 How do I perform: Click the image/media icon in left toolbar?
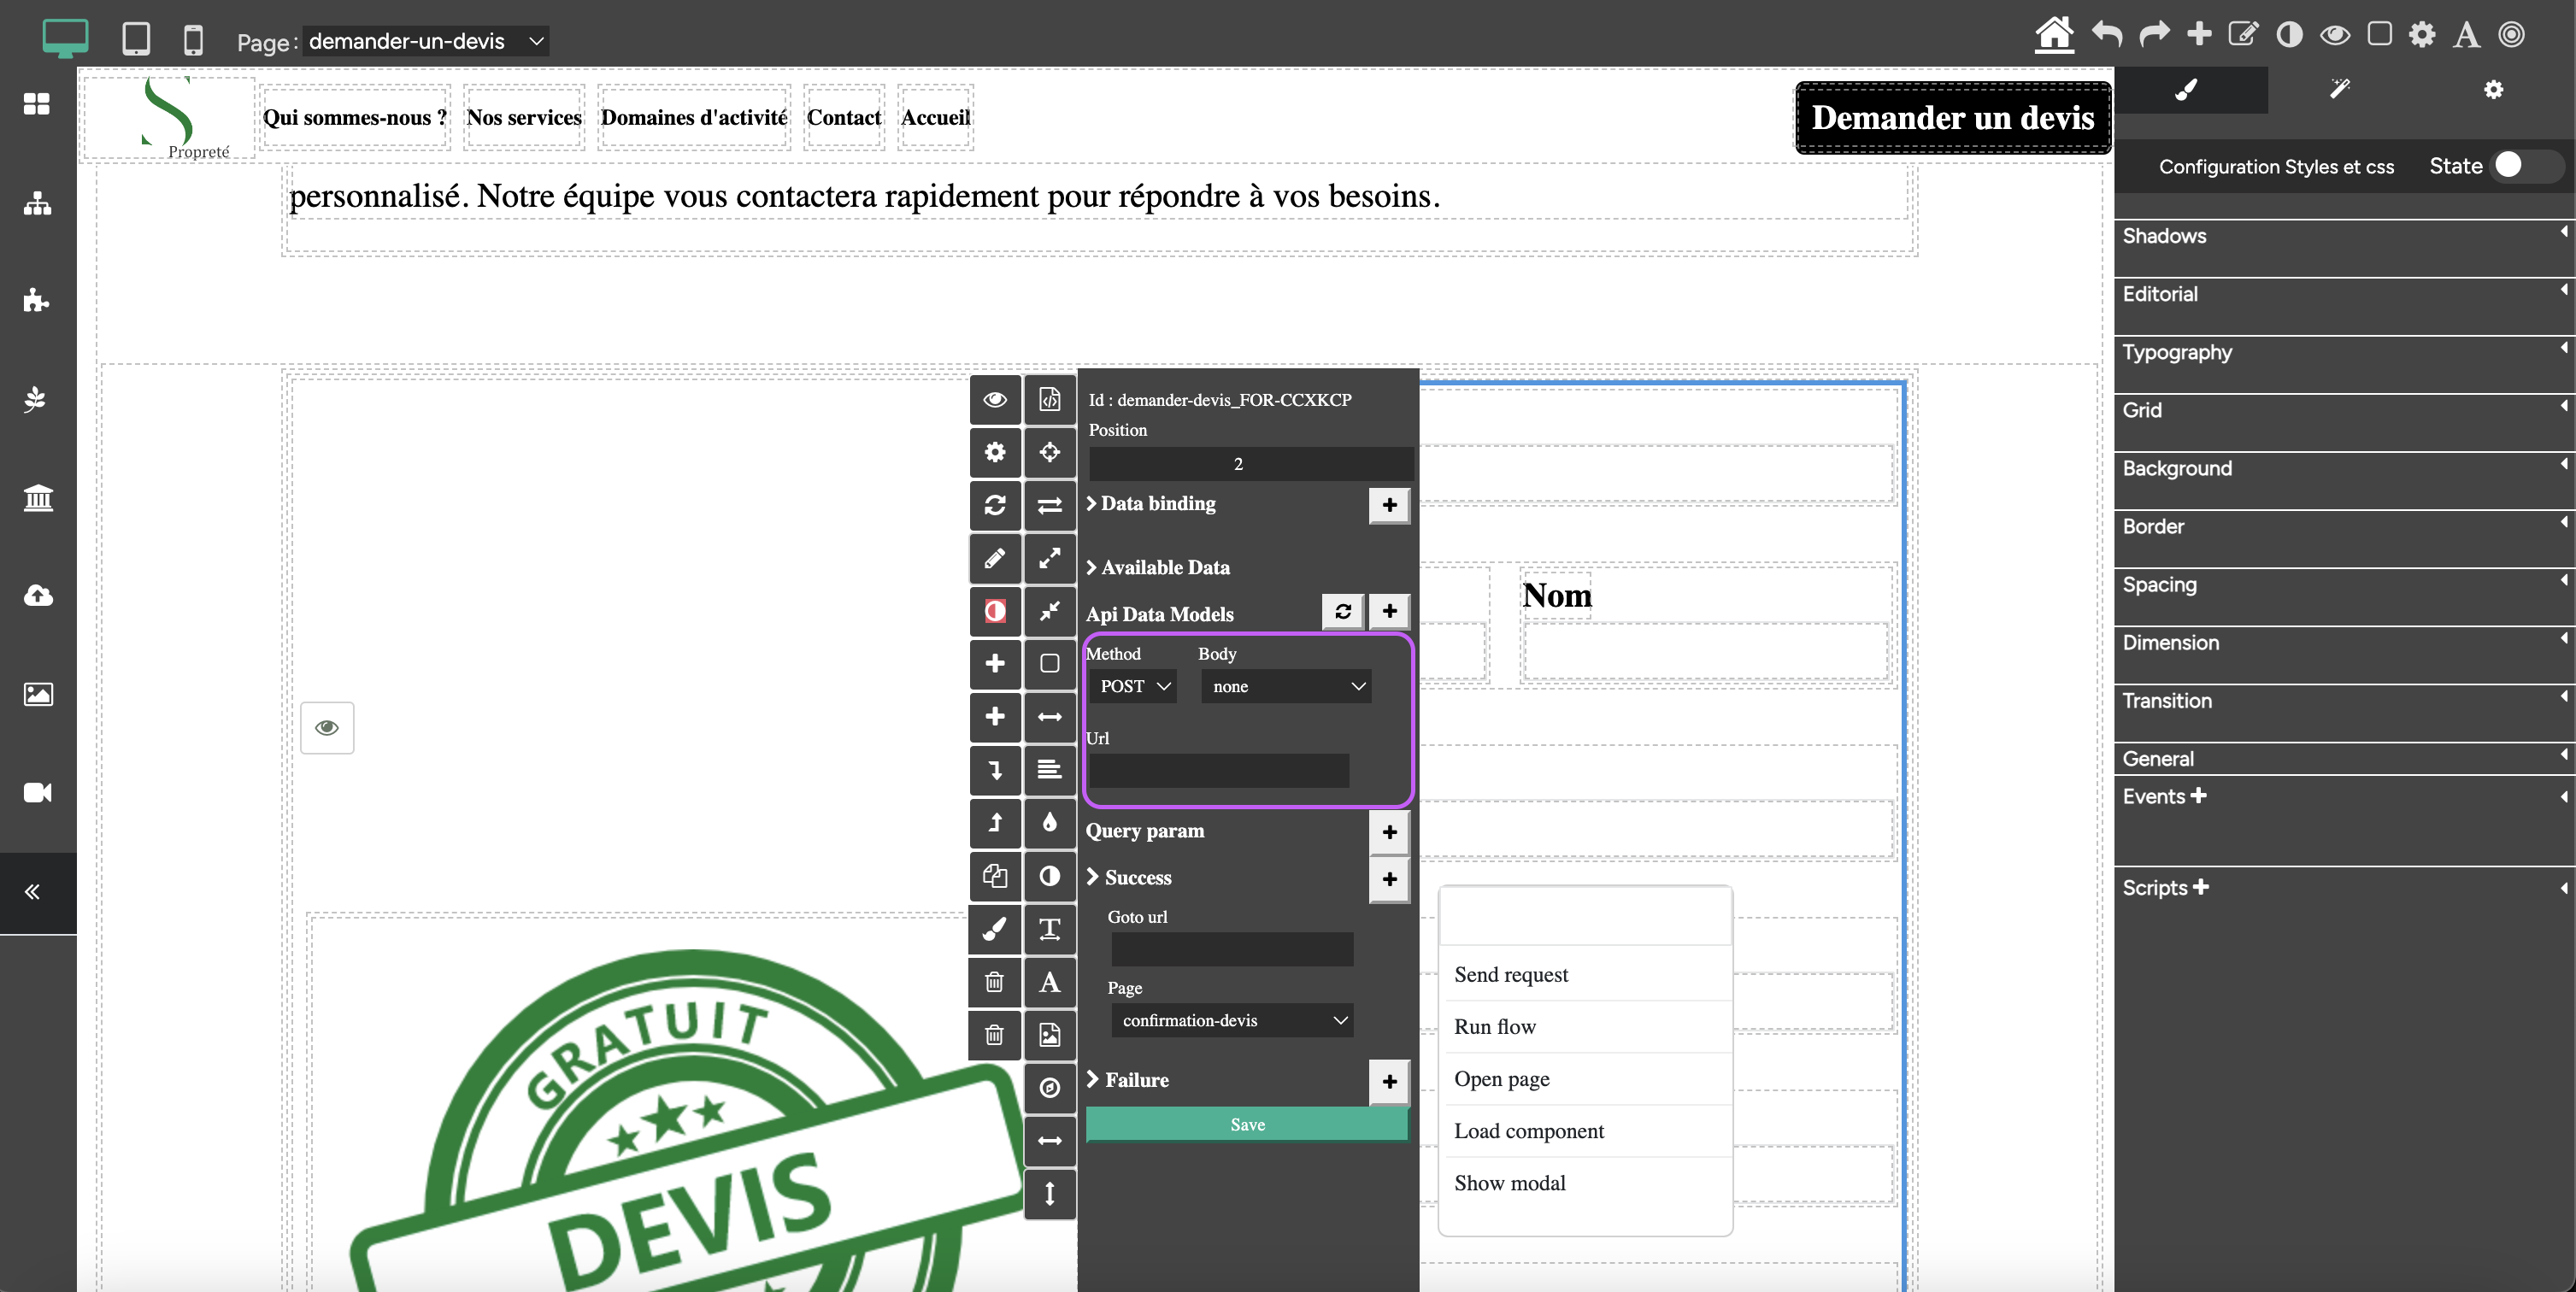coord(36,694)
